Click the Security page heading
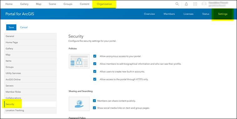The width and height of the screenshot is (237, 119). coord(76,36)
